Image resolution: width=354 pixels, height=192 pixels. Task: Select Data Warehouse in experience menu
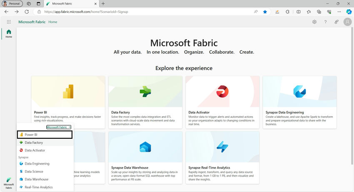(x=45, y=179)
